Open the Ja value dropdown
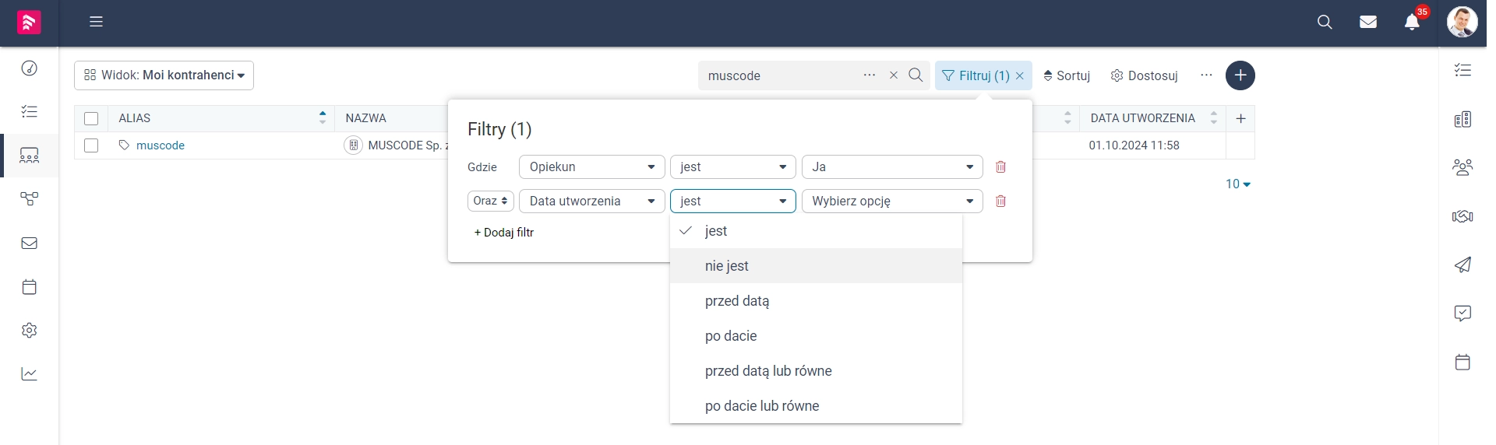 pos(892,166)
